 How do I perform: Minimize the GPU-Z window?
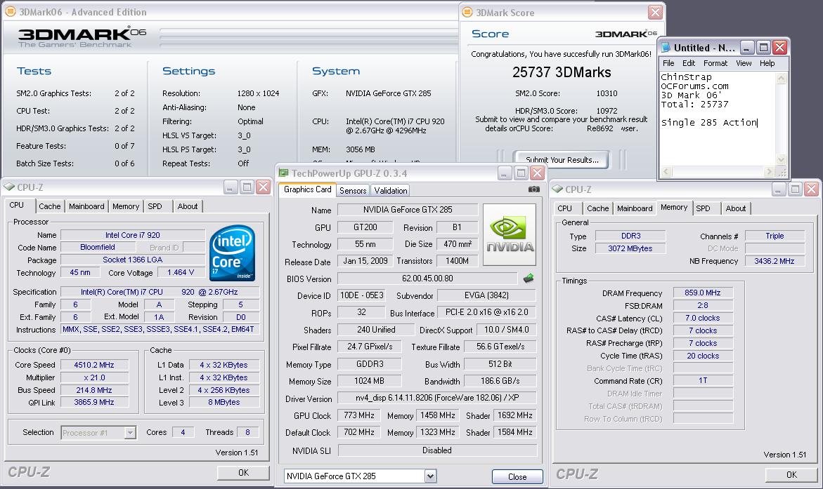coord(504,173)
